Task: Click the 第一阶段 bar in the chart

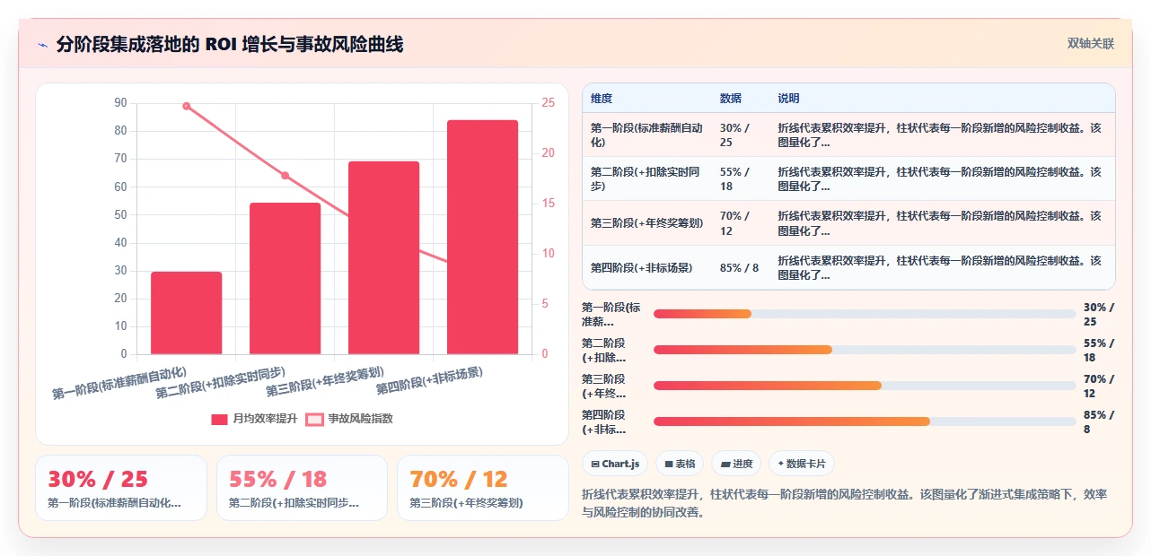Action: pyautogui.click(x=186, y=312)
